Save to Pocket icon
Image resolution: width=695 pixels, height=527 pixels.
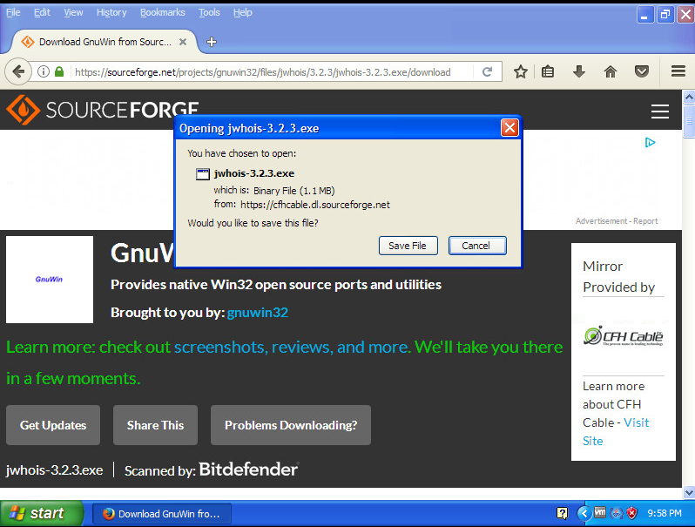tap(641, 71)
